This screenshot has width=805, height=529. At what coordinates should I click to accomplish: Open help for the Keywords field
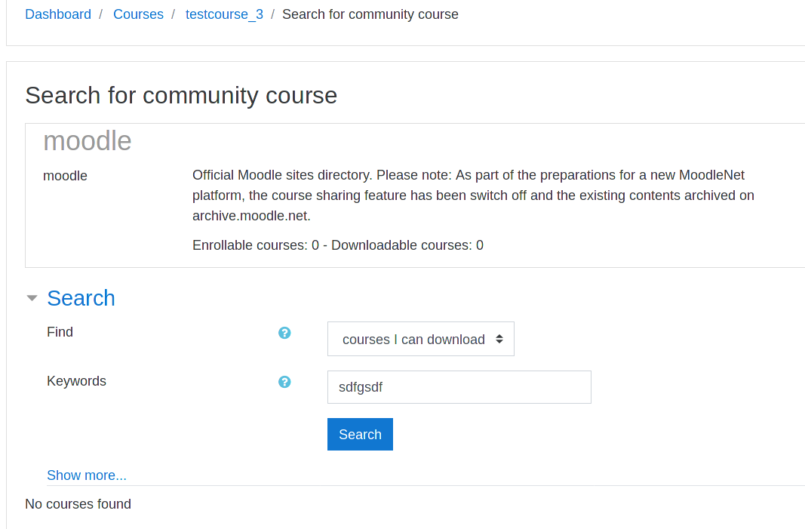[x=284, y=382]
